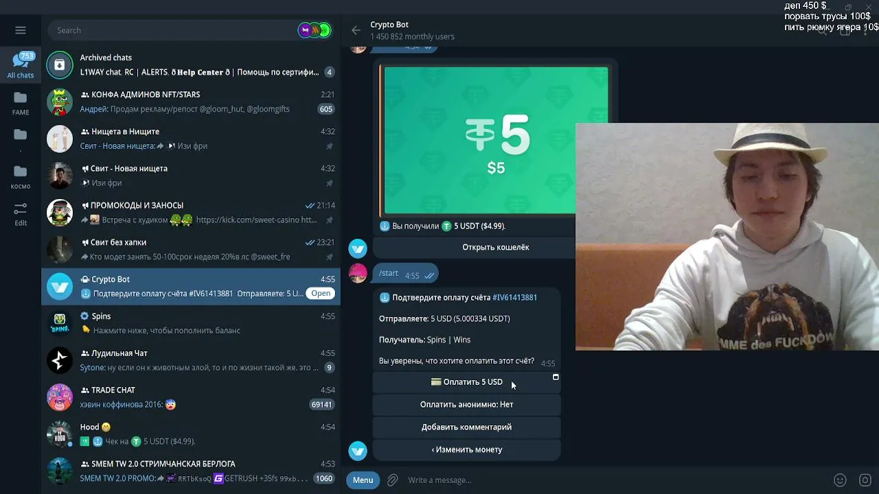Toggle Оплатить анонимно: Нет option

click(x=467, y=405)
